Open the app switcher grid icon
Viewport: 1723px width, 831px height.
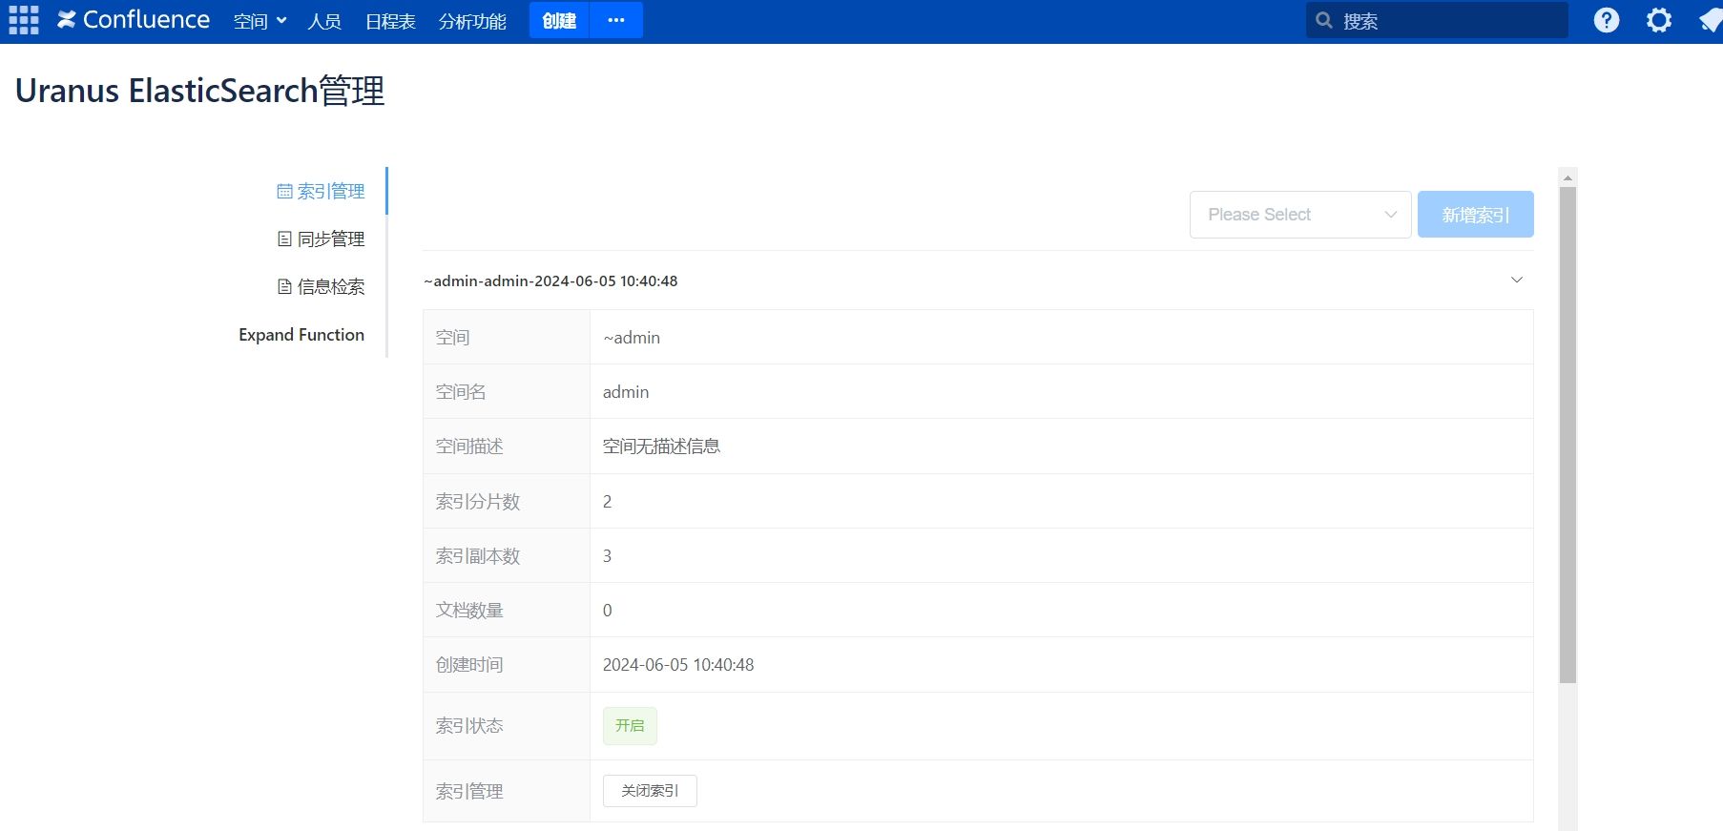pyautogui.click(x=23, y=20)
